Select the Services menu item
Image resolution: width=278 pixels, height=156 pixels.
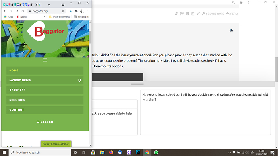pos(45,100)
